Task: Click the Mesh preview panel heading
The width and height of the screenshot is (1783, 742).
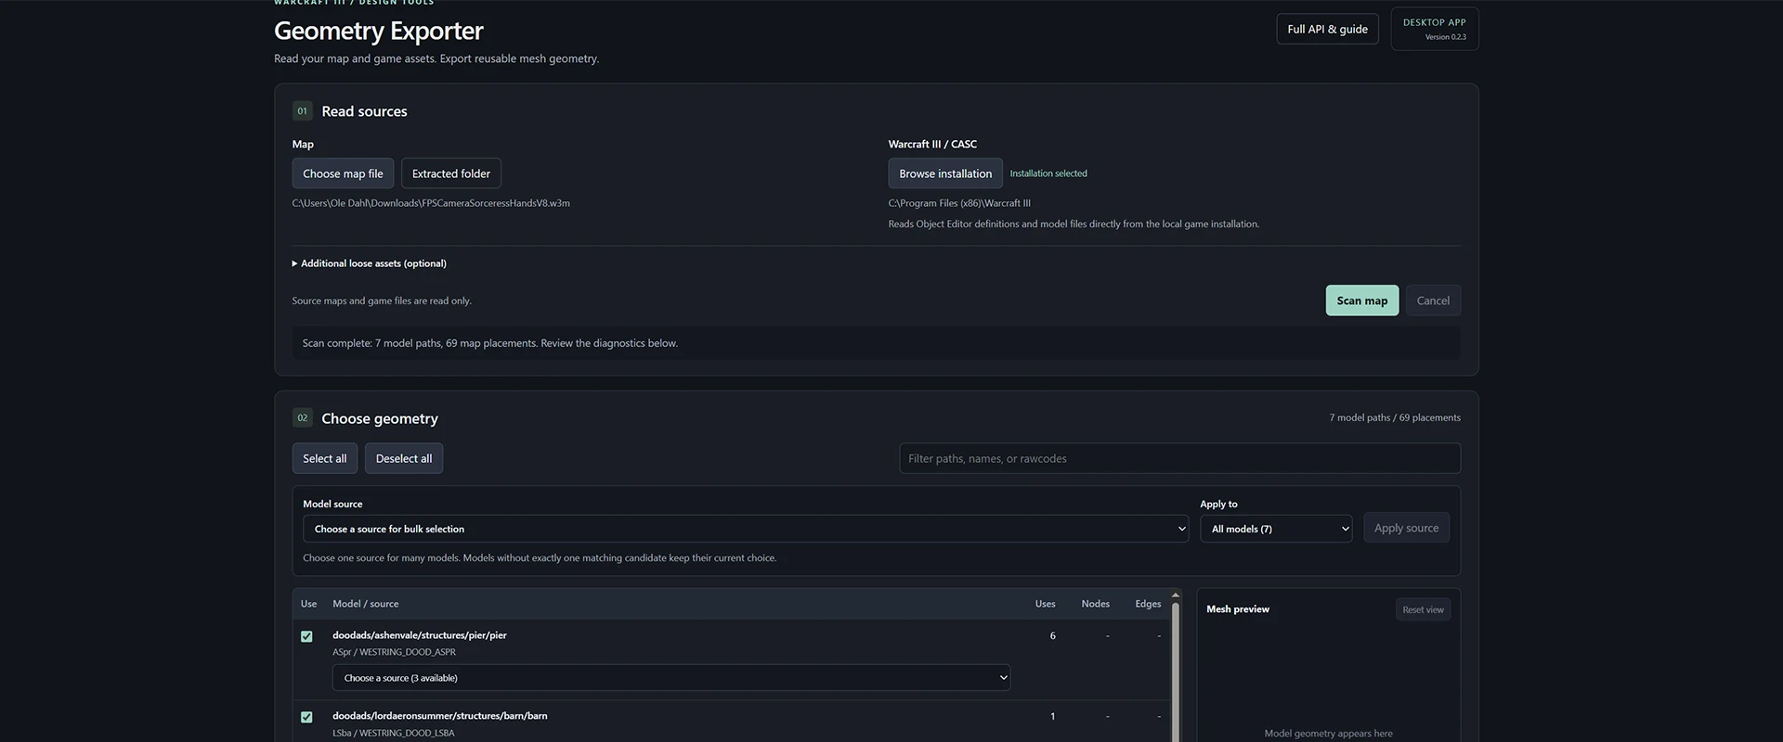Action: 1238,609
